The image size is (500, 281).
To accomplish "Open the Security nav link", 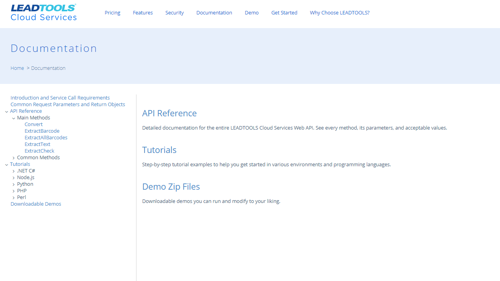I will tap(175, 12).
